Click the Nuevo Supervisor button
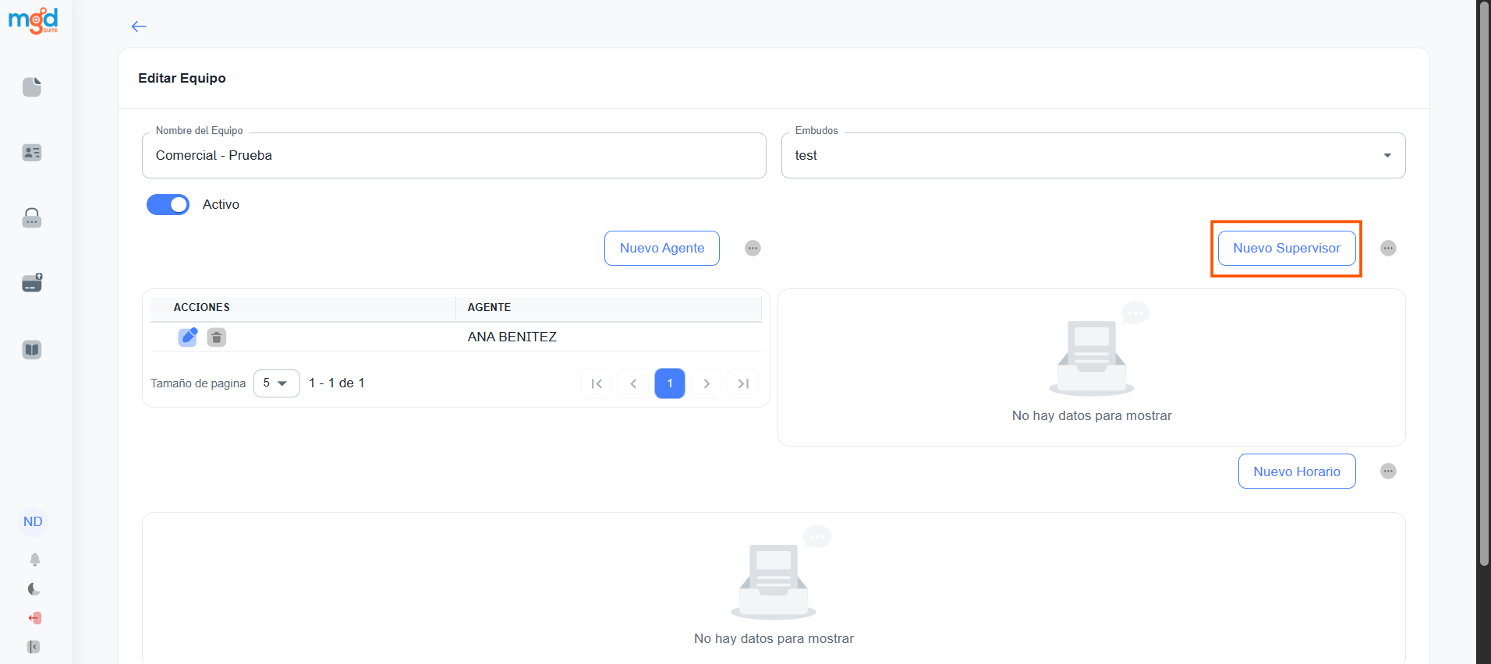This screenshot has width=1491, height=664. click(1286, 248)
